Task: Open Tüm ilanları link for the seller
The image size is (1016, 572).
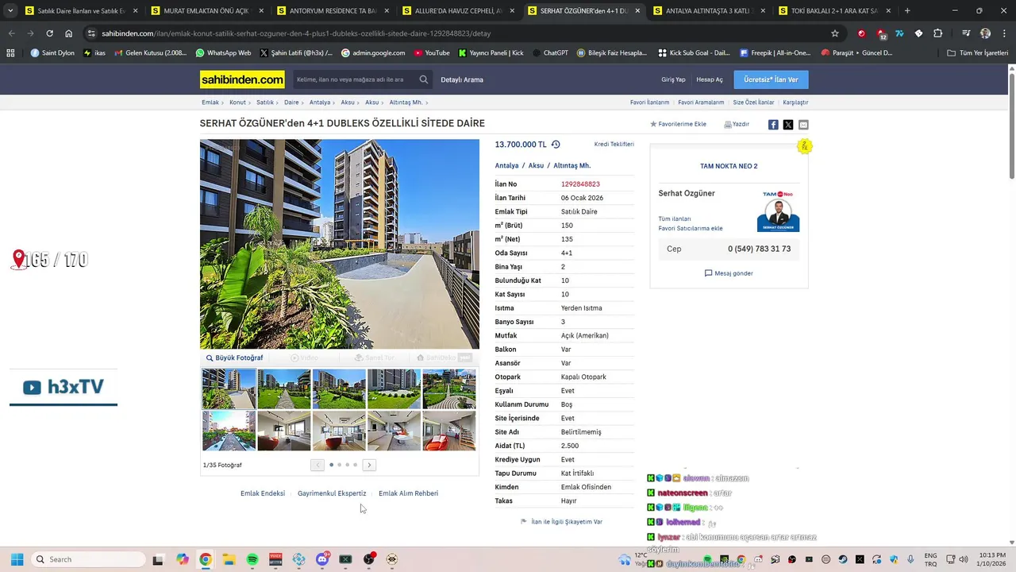Action: (x=675, y=218)
